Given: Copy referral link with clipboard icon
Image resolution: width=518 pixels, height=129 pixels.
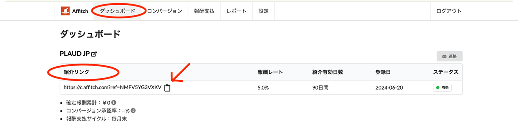Looking at the screenshot, I should coord(167,88).
